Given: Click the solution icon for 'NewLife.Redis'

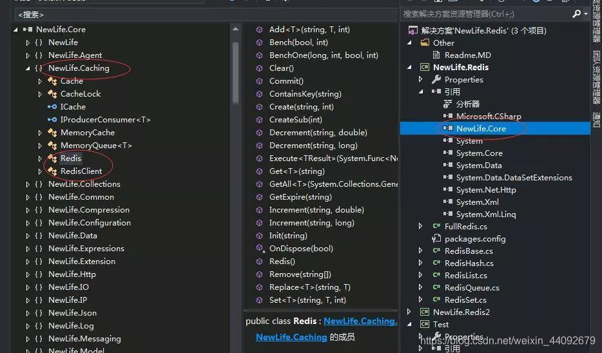Looking at the screenshot, I should [413, 30].
